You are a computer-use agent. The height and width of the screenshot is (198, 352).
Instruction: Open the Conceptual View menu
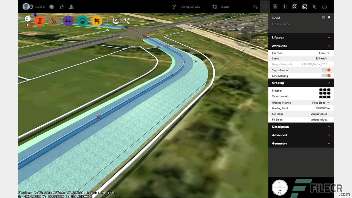pyautogui.click(x=190, y=7)
